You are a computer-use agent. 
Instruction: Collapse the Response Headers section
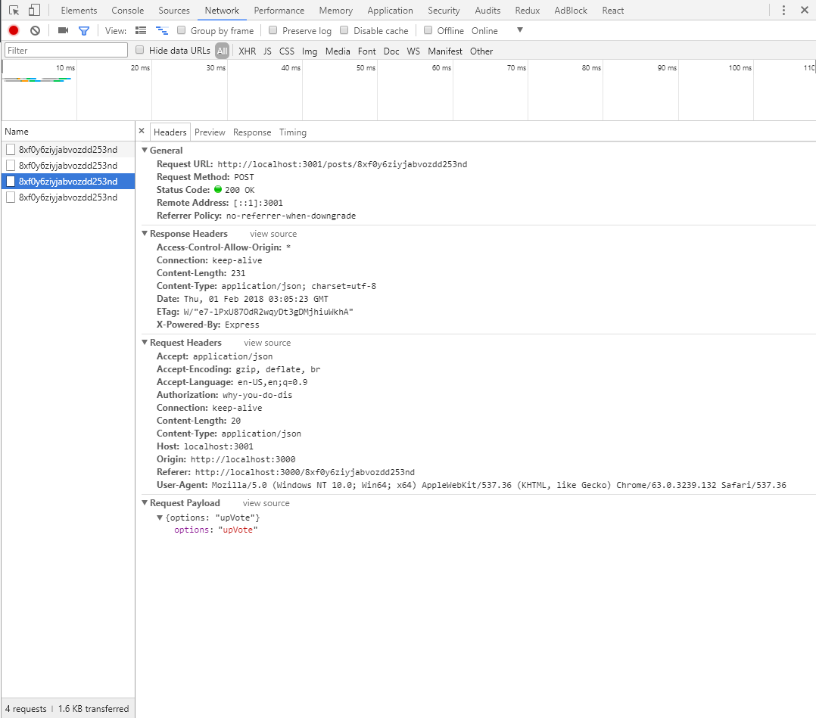pos(145,234)
